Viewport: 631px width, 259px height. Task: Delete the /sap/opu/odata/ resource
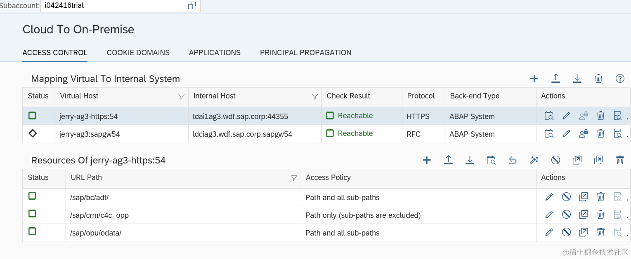pyautogui.click(x=601, y=233)
